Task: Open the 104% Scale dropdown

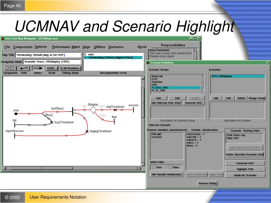Action: (52, 68)
